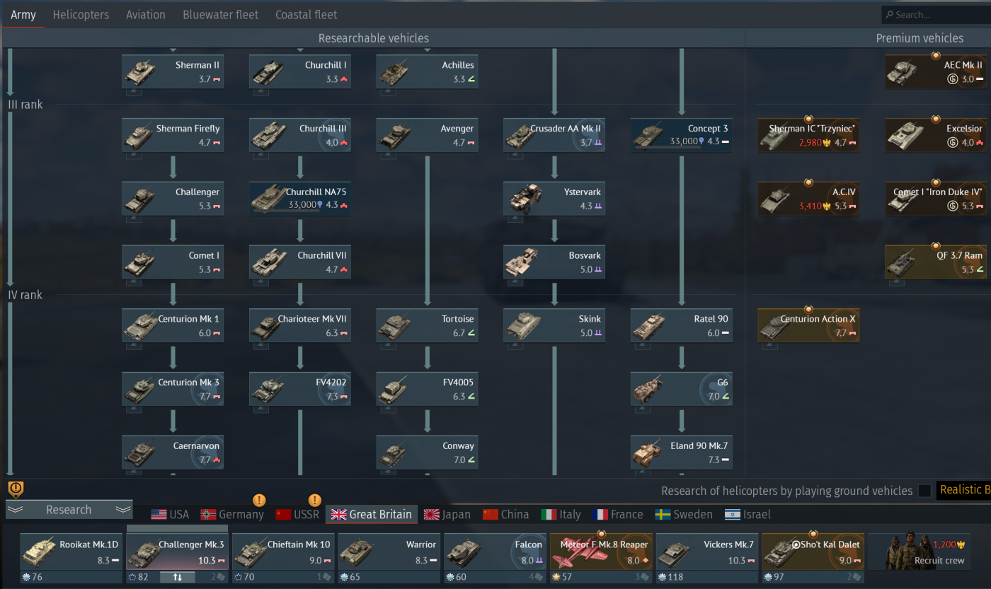Open the Sherman IC "Trzyniec" premium card
This screenshot has width=991, height=589.
coord(808,135)
